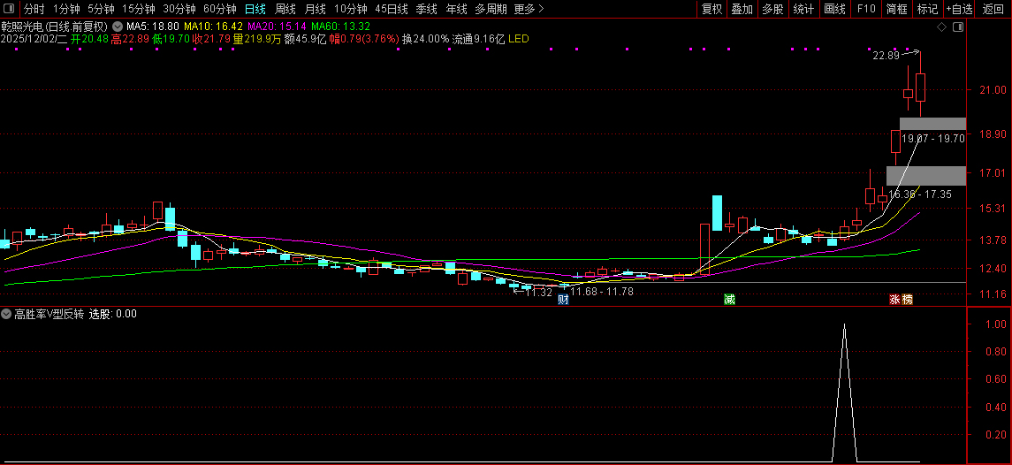The image size is (1012, 465).
Task: Click the 复权 adjustment button
Action: tap(711, 9)
